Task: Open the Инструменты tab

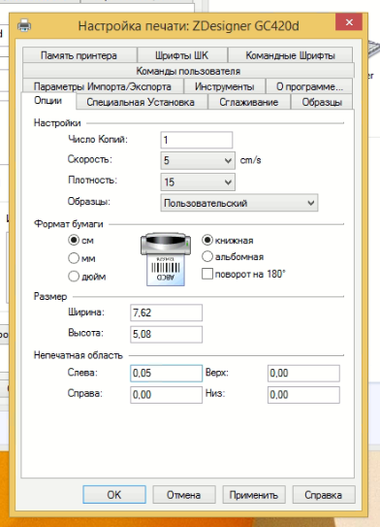Action: pos(225,86)
